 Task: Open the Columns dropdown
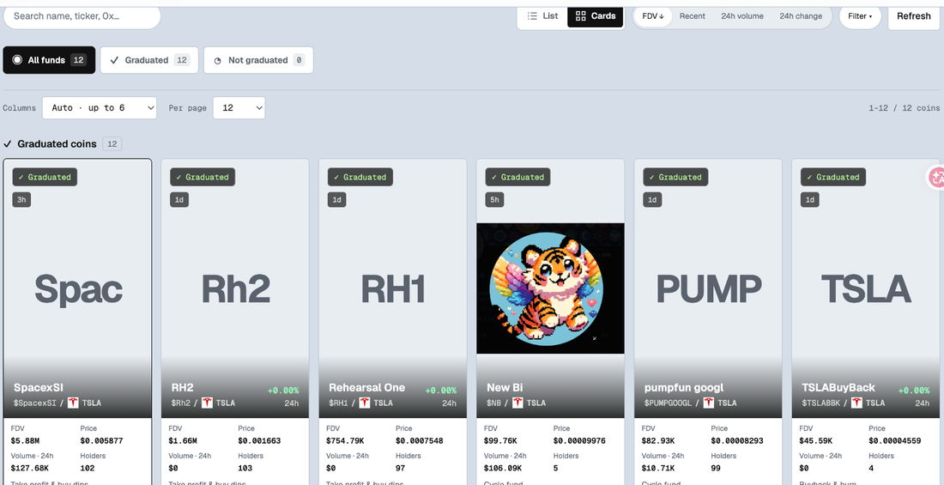click(x=100, y=108)
